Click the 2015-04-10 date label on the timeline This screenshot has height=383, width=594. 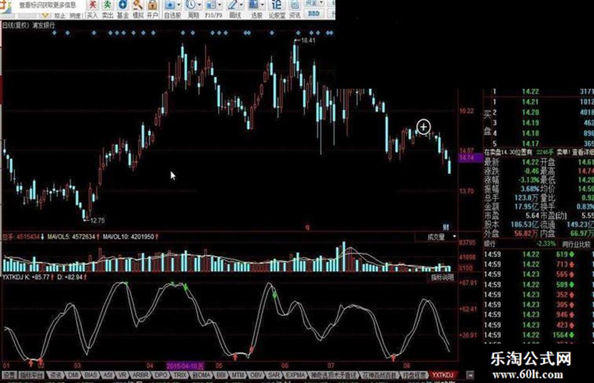click(185, 366)
